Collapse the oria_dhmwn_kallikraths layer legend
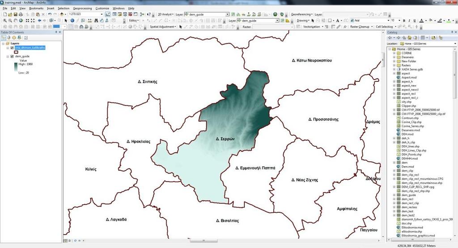 (x=8, y=48)
